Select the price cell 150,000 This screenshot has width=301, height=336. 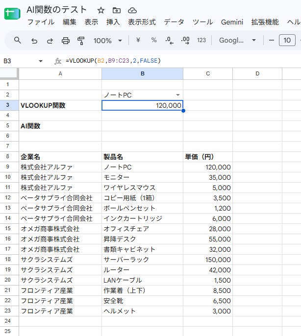tap(208, 260)
